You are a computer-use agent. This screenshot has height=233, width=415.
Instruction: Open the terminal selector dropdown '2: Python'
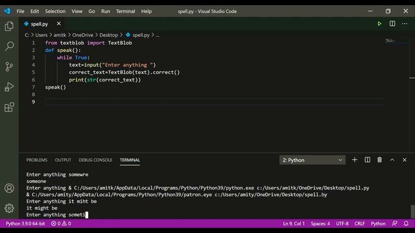click(313, 160)
